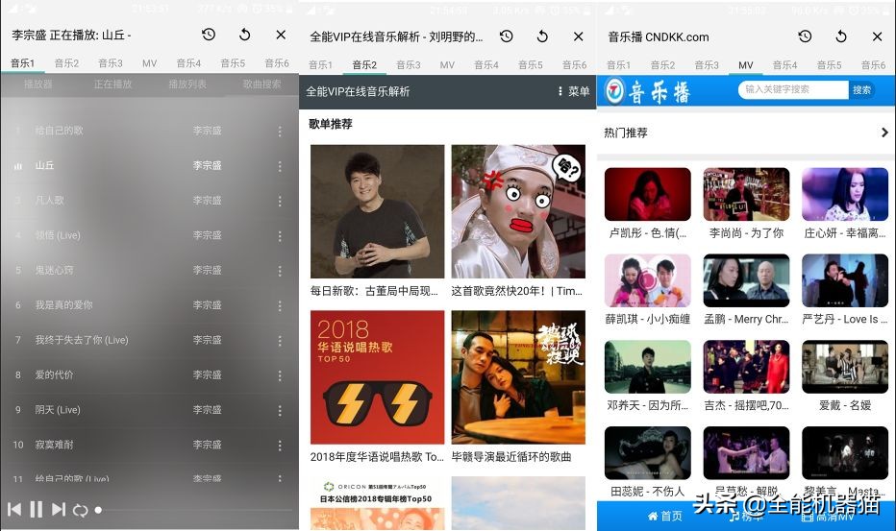Open 每日新歌 playlist cover

click(377, 211)
